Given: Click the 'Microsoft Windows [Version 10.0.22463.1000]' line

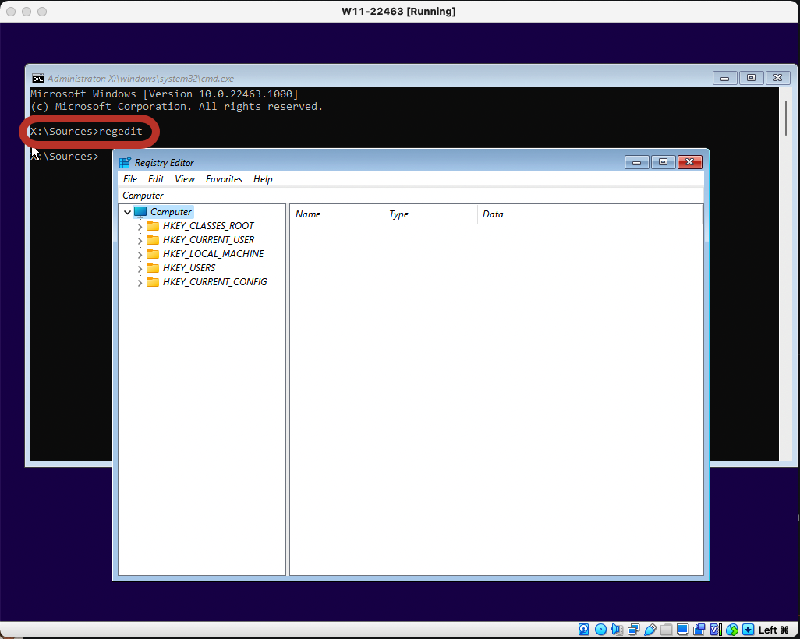Looking at the screenshot, I should 165,94.
